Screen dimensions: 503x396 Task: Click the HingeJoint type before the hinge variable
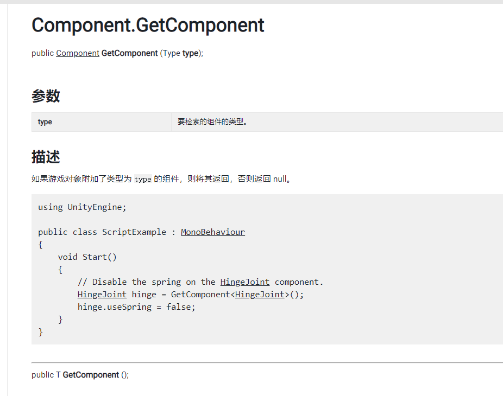(x=102, y=295)
